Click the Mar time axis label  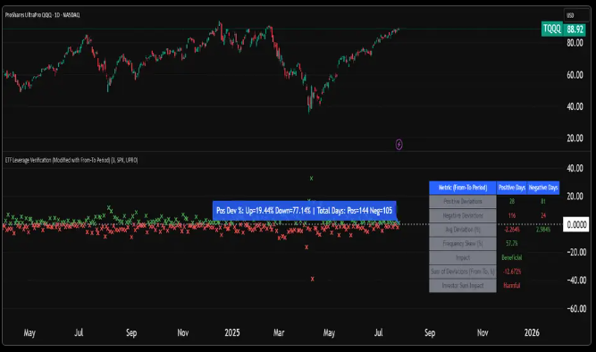click(279, 332)
